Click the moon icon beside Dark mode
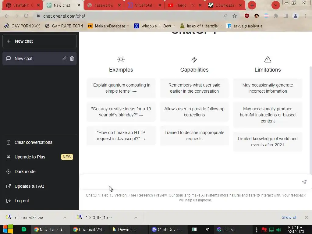Screen dimensions: 312x234 [9, 172]
